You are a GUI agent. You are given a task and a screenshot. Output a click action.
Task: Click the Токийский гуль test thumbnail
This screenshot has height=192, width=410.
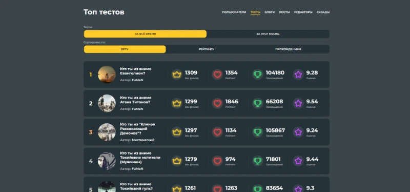pos(107,186)
